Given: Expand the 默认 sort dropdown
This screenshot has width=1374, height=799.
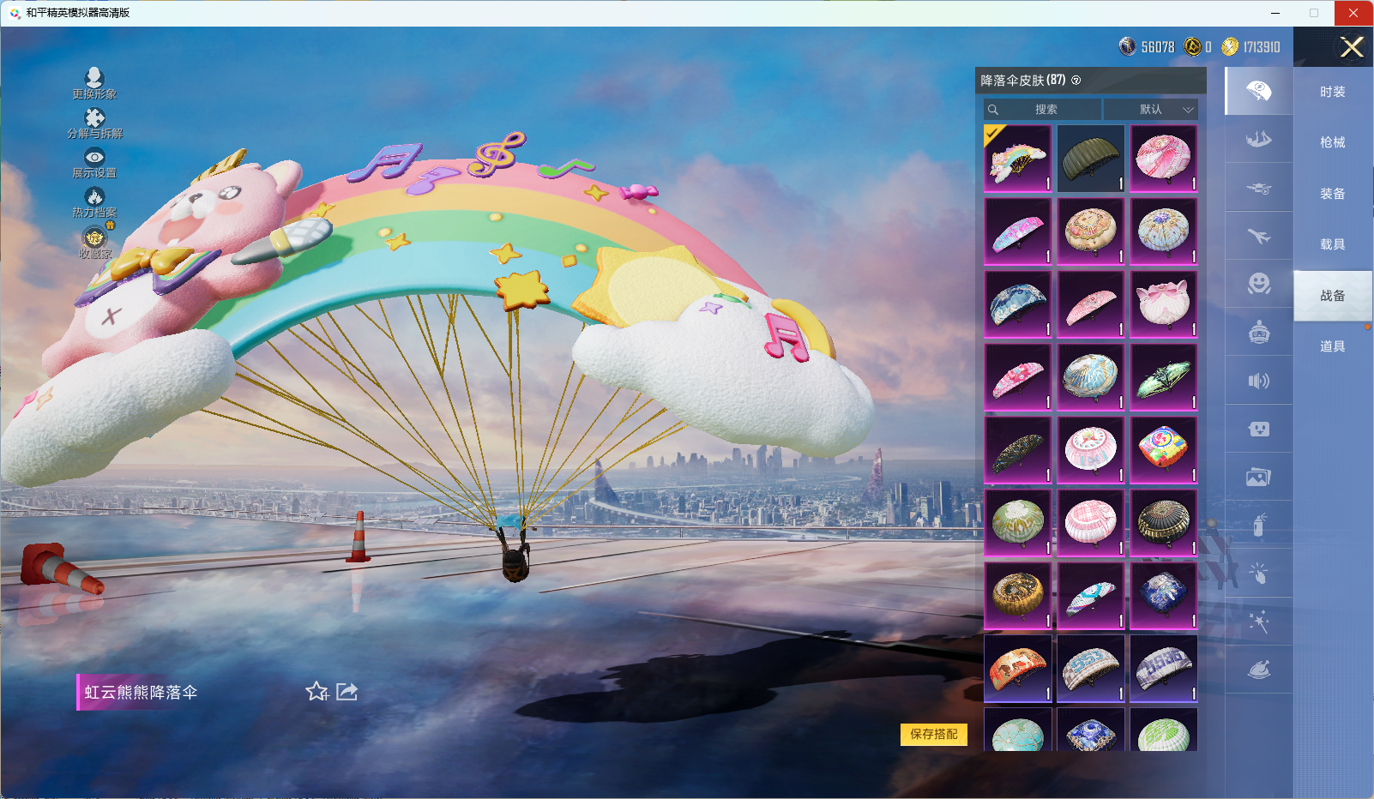Looking at the screenshot, I should pos(1151,110).
